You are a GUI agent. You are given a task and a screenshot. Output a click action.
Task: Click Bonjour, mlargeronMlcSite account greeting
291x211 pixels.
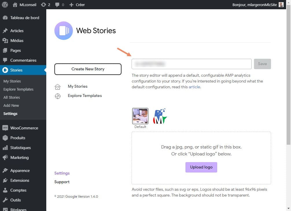pos(255,5)
